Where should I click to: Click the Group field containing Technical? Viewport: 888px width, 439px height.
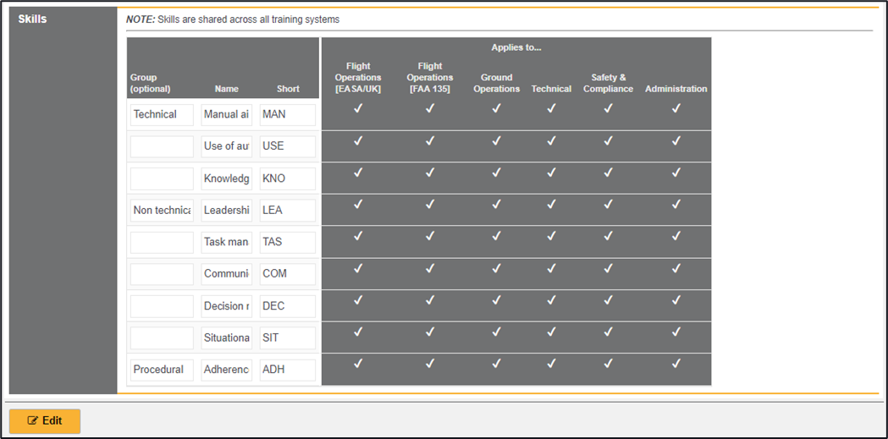(162, 114)
